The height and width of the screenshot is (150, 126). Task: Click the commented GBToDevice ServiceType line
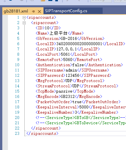(x=81, y=123)
